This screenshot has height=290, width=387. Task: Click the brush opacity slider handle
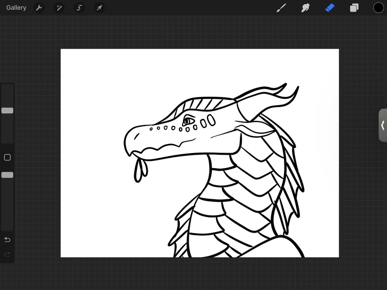coord(7,175)
